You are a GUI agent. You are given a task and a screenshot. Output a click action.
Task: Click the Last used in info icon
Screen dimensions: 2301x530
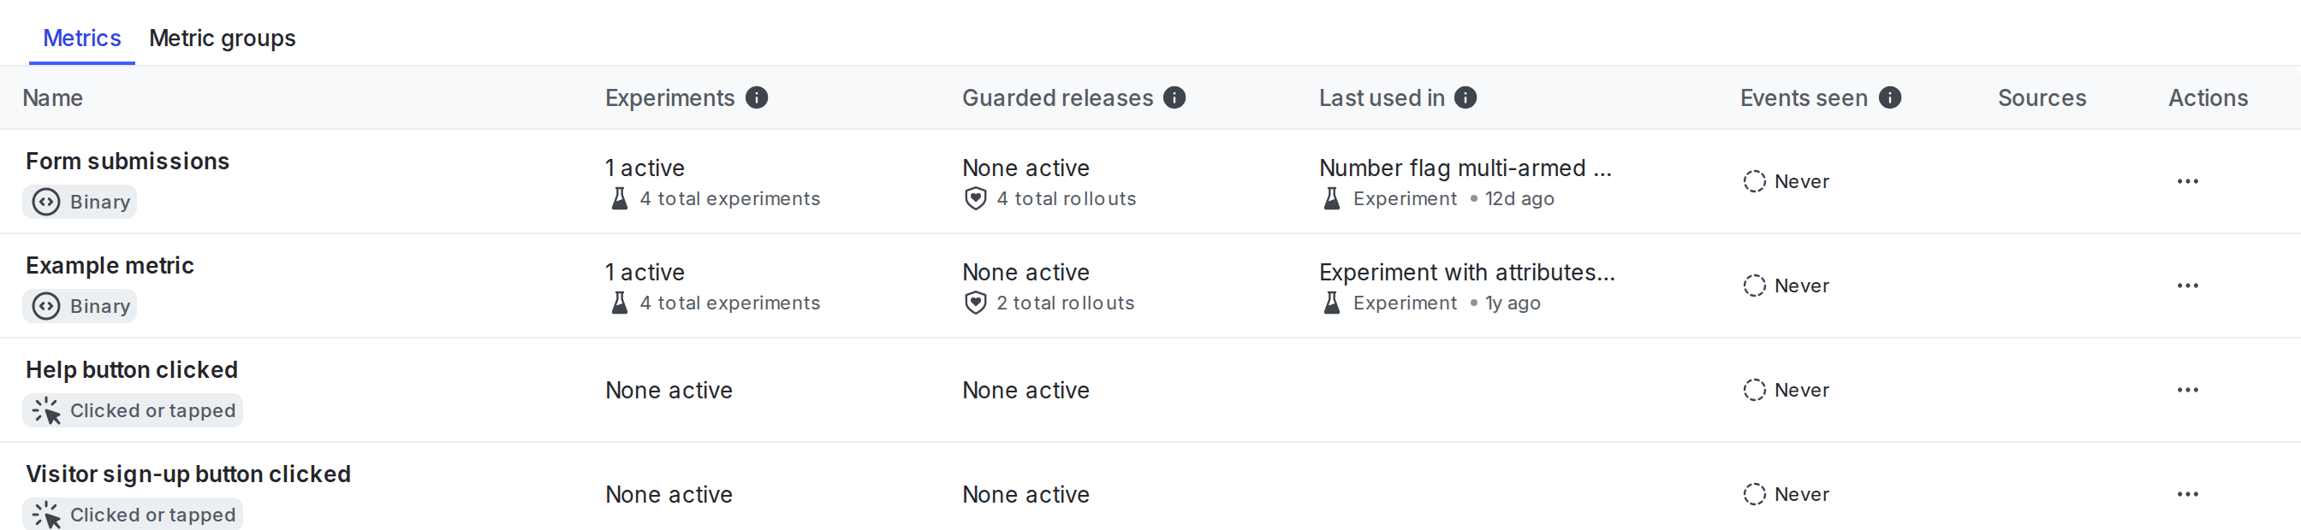point(1464,97)
